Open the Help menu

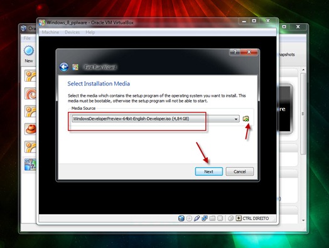(x=90, y=32)
